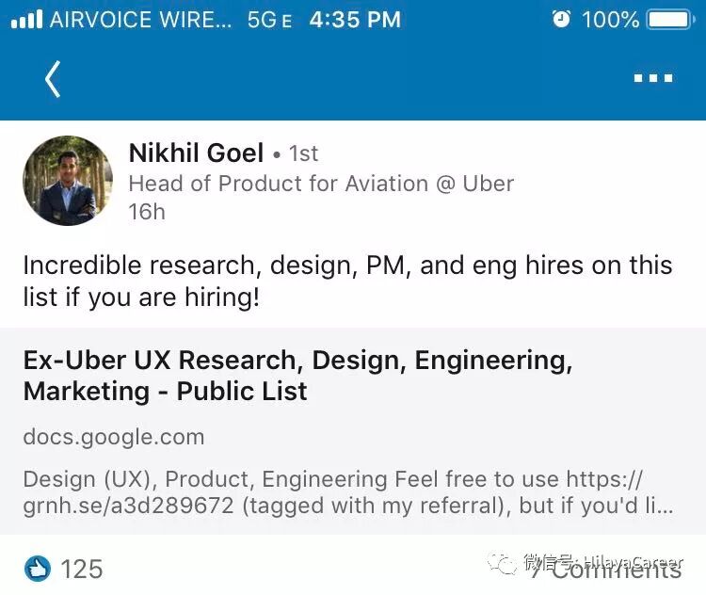This screenshot has width=706, height=595.
Task: Click the blue thumbs-up like icon
Action: (x=38, y=569)
